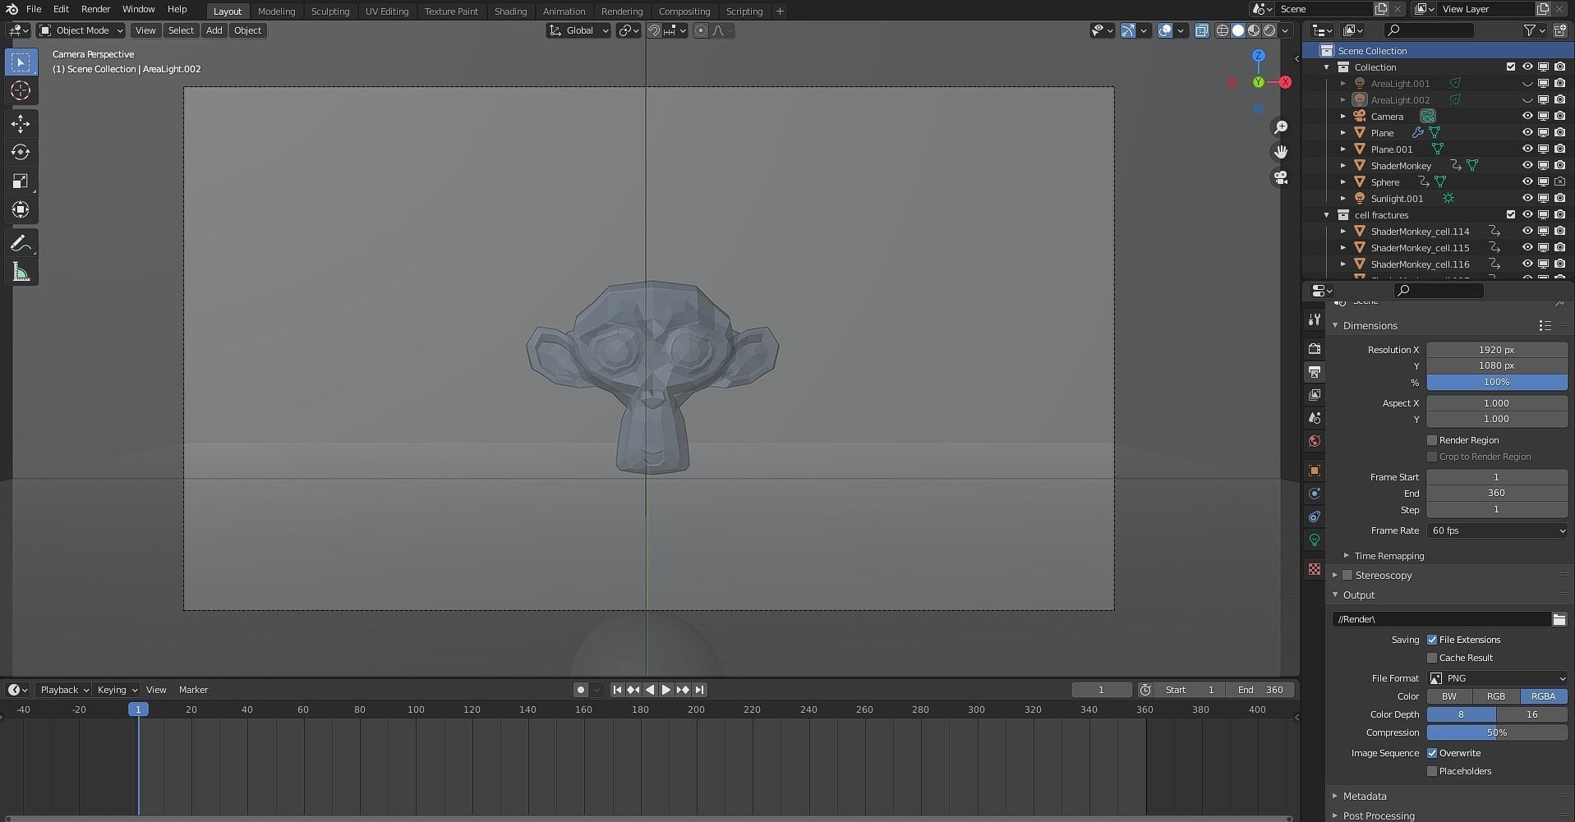Viewport: 1575px width, 822px height.
Task: Set color mode to RGB
Action: coord(1496,696)
